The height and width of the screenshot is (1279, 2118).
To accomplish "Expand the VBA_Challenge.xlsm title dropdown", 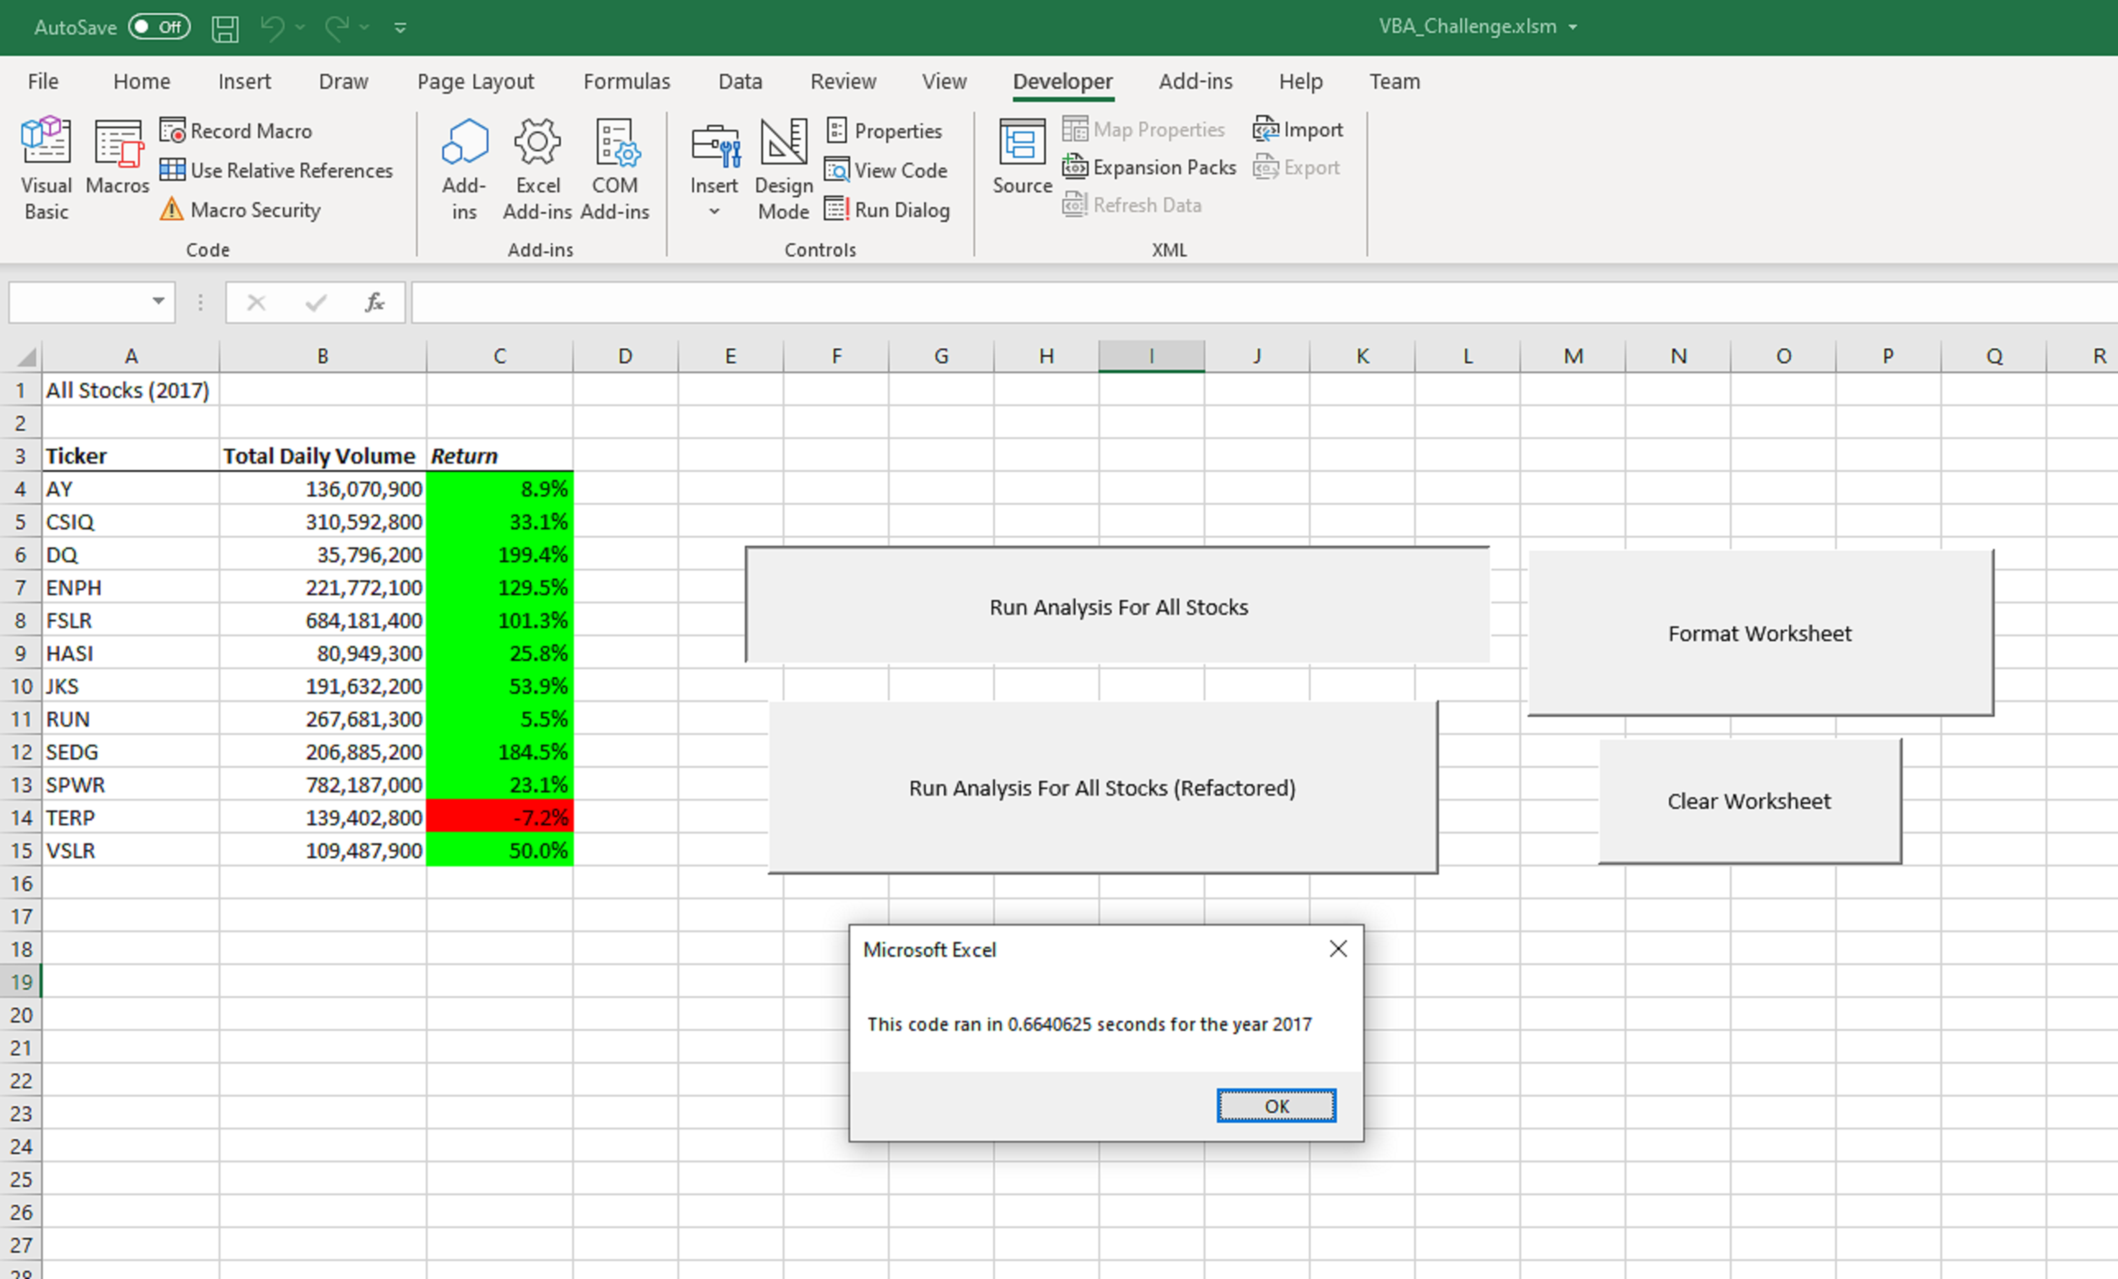I will coord(1573,27).
